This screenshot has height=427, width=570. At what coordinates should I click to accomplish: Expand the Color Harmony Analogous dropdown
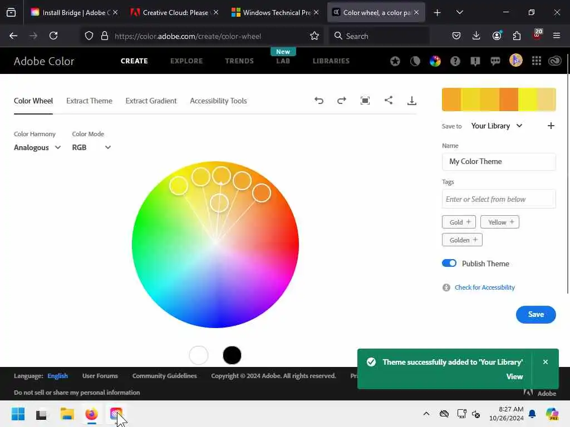coord(37,147)
